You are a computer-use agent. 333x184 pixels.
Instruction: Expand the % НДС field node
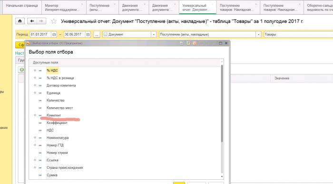point(35,71)
